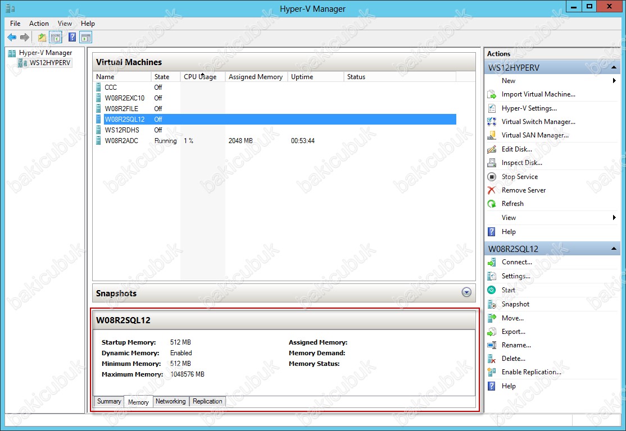626x431 pixels.
Task: Toggle the console tree pane toolbar icon
Action: pyautogui.click(x=56, y=38)
